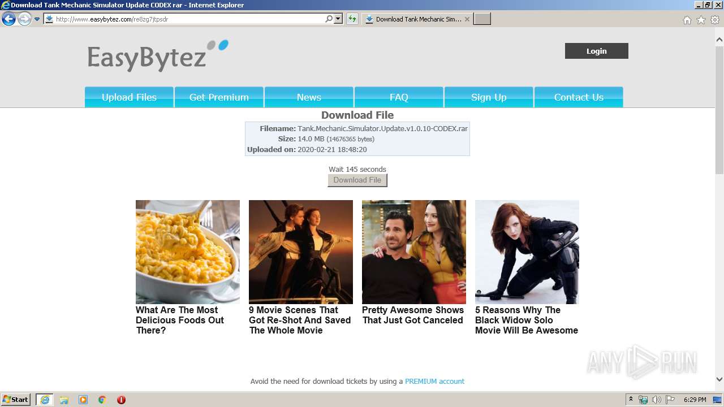Click the browser Forward arrow button
Viewport: 724px width, 407px height.
point(24,19)
